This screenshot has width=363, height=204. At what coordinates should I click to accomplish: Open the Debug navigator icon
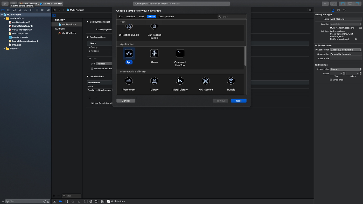tap(37, 10)
